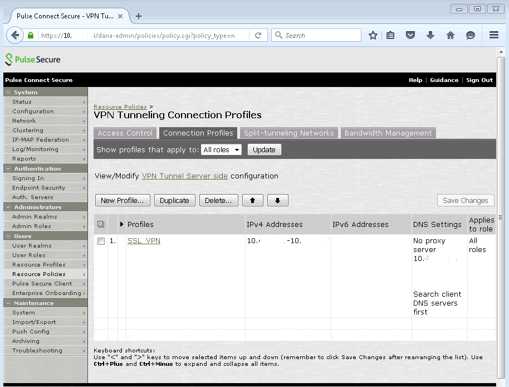Viewport: 509px width, 387px height.
Task: Toggle the select-all checkbox in table header
Action: [x=101, y=224]
